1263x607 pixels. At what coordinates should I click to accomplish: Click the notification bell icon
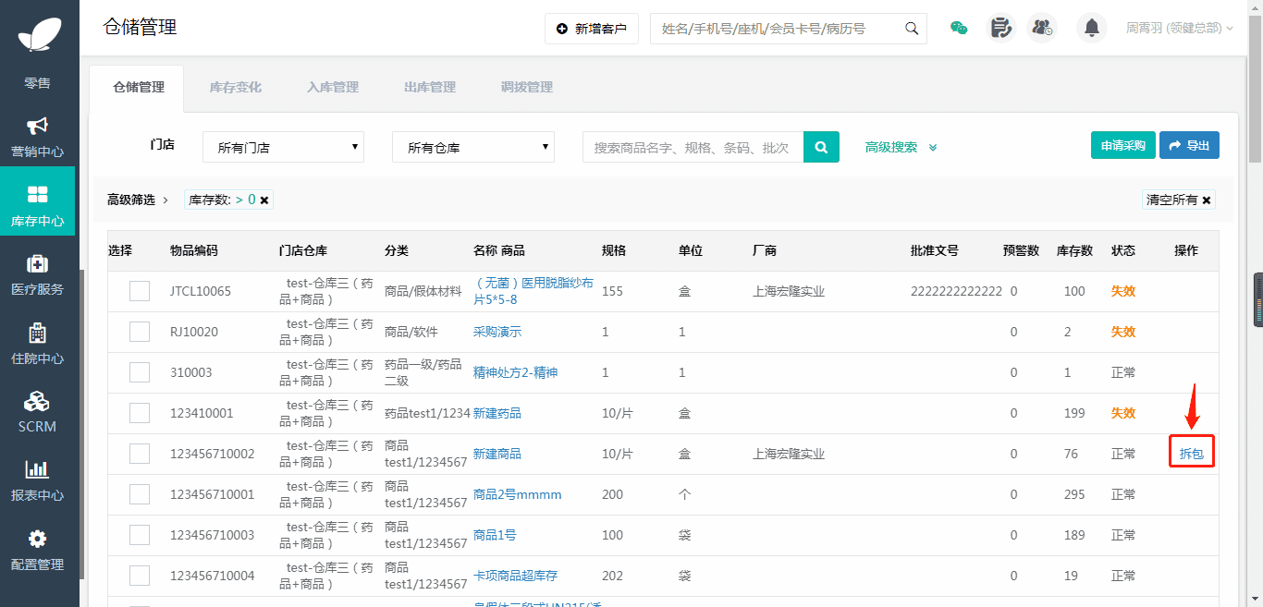tap(1091, 29)
